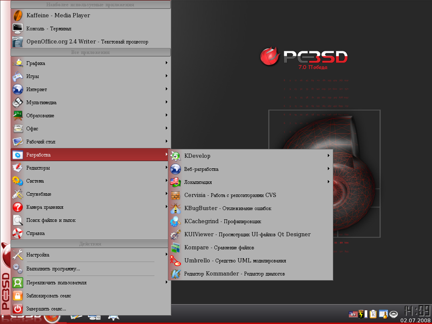Expand the Веб-разработка submenu arrow

[x=329, y=169]
